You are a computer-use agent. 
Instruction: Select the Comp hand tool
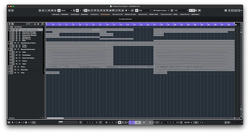110,11
